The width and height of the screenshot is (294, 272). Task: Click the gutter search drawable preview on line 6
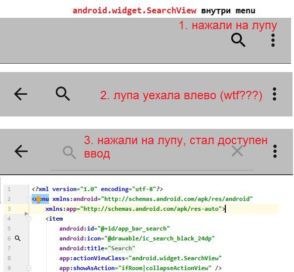coord(18,238)
